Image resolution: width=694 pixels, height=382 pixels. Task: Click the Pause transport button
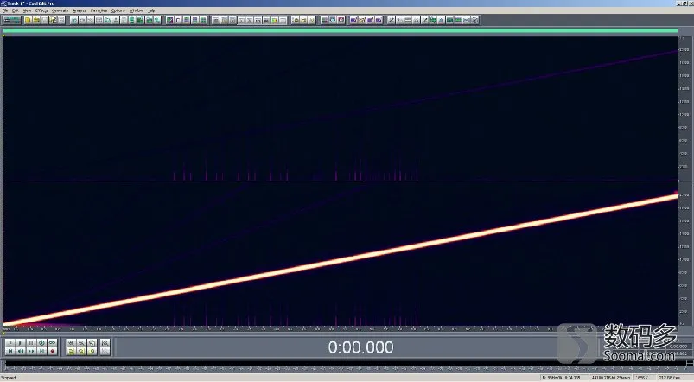click(31, 342)
